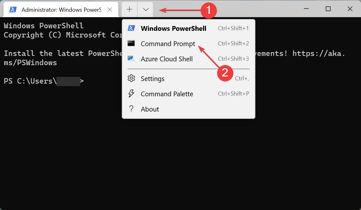The image size is (361, 210).
Task: Open the Command Palette entry
Action: coord(167,94)
